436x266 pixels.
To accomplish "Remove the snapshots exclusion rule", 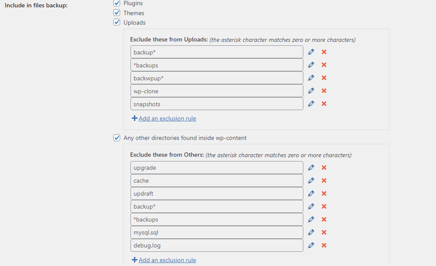I will click(324, 104).
